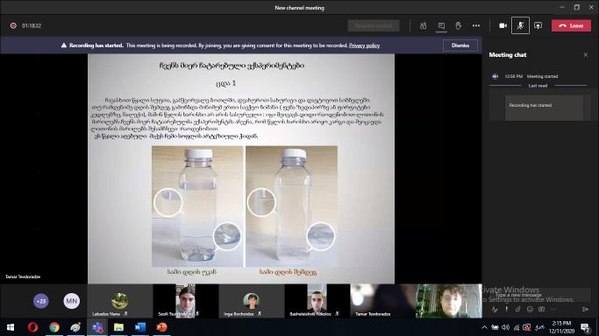Screen dimensions: 599x336
Task: Click Request control button
Action: (374, 25)
